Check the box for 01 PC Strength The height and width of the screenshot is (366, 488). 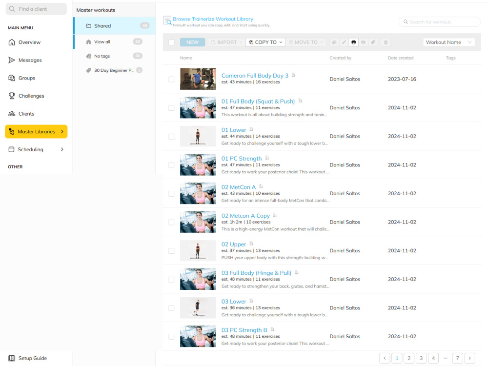point(171,165)
